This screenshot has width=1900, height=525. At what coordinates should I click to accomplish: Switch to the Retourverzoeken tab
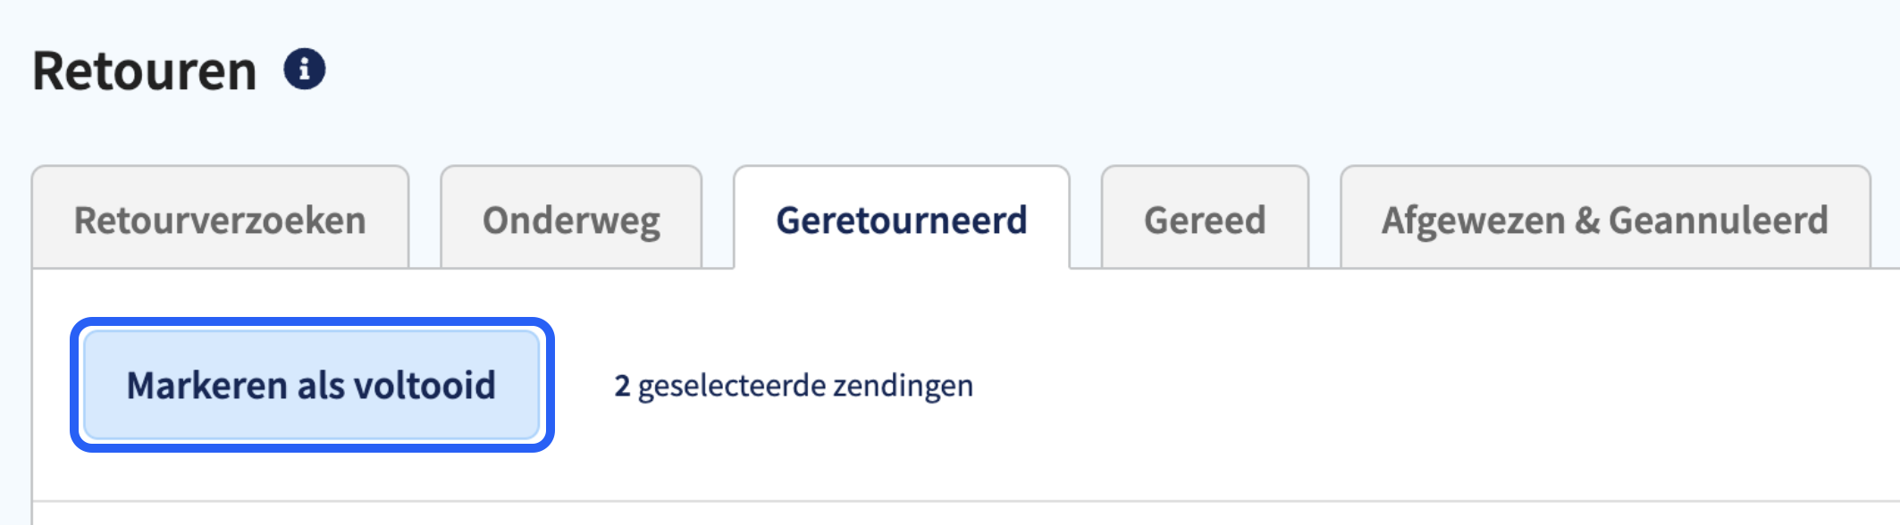click(x=221, y=217)
